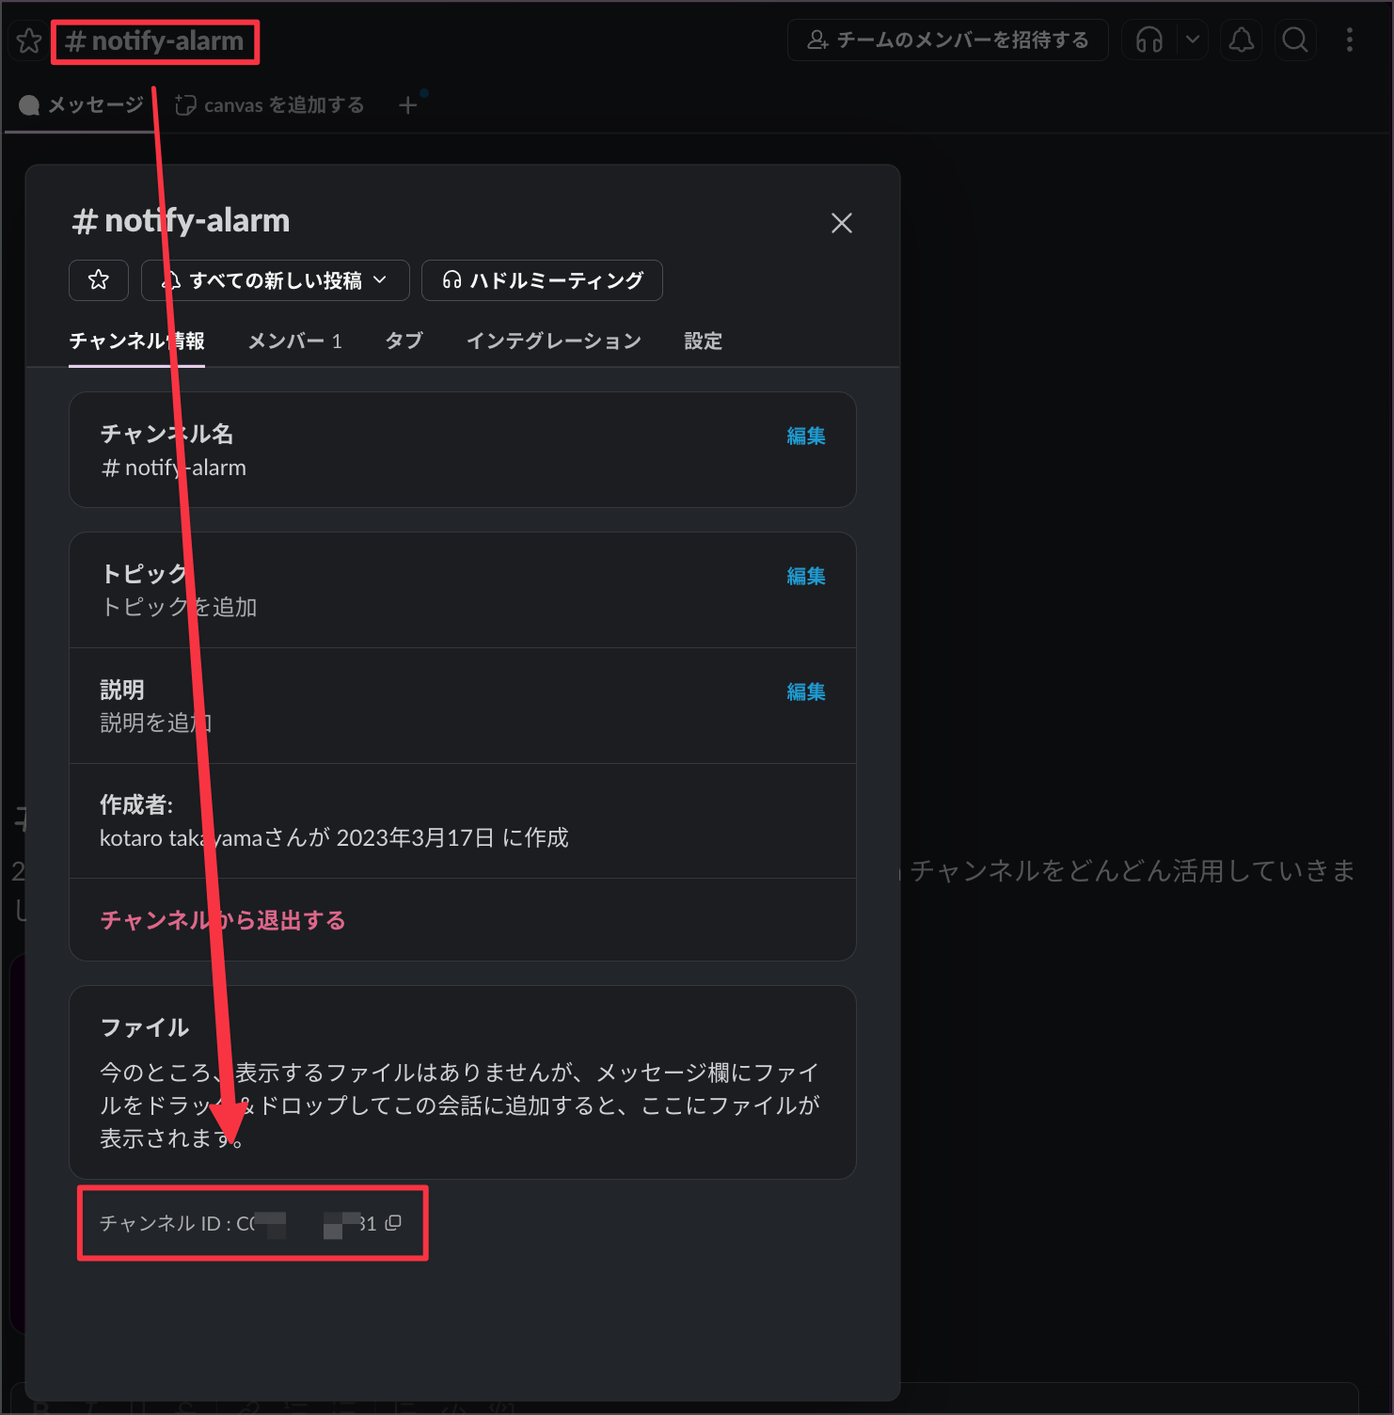Screen dimensions: 1394x1415
Task: Click the message bubble icon on メッセージ tab
Action: [x=29, y=104]
